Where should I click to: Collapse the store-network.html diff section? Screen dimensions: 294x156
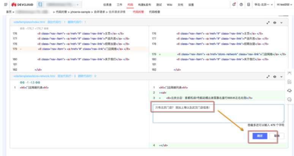[281, 77]
